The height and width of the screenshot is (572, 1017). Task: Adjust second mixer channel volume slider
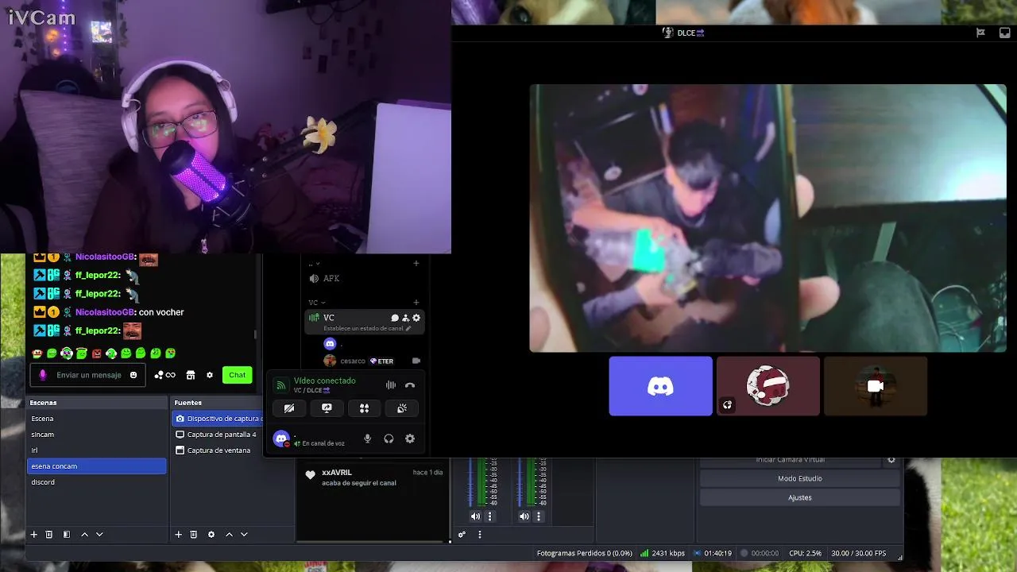click(x=520, y=482)
